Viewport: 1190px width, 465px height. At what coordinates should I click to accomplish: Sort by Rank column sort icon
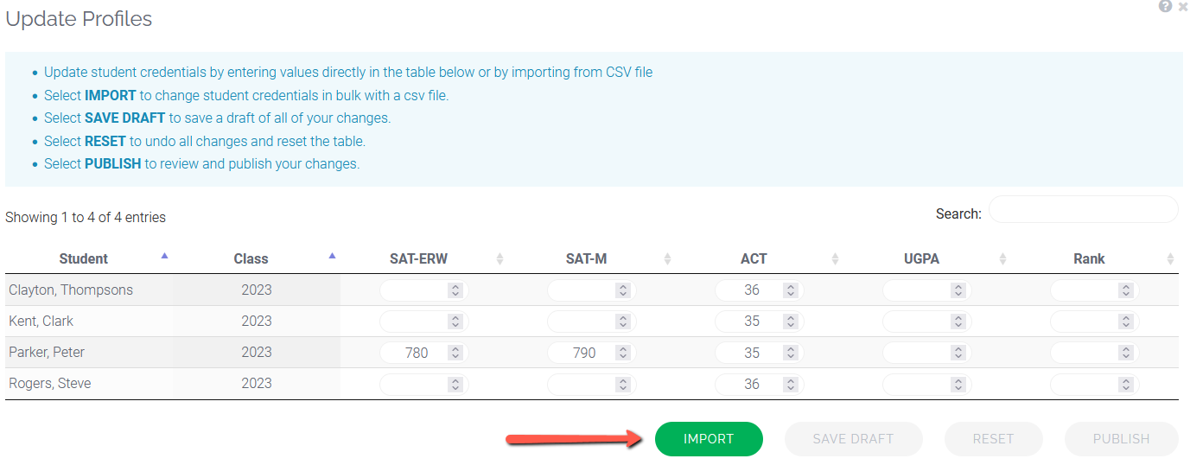point(1170,258)
